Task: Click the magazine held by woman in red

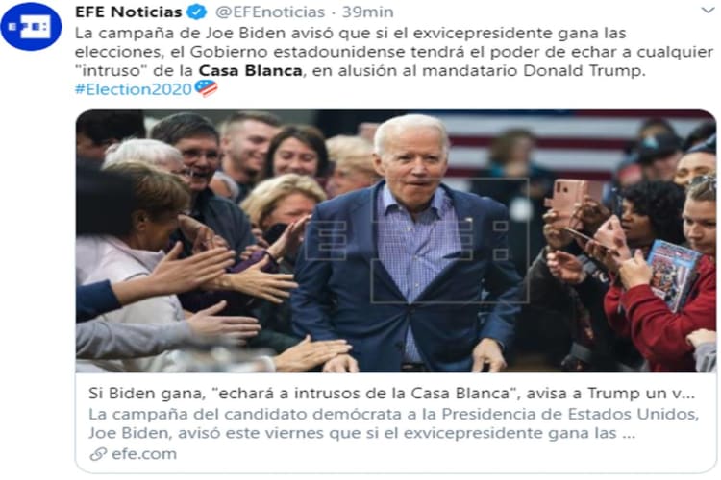Action: [x=673, y=275]
